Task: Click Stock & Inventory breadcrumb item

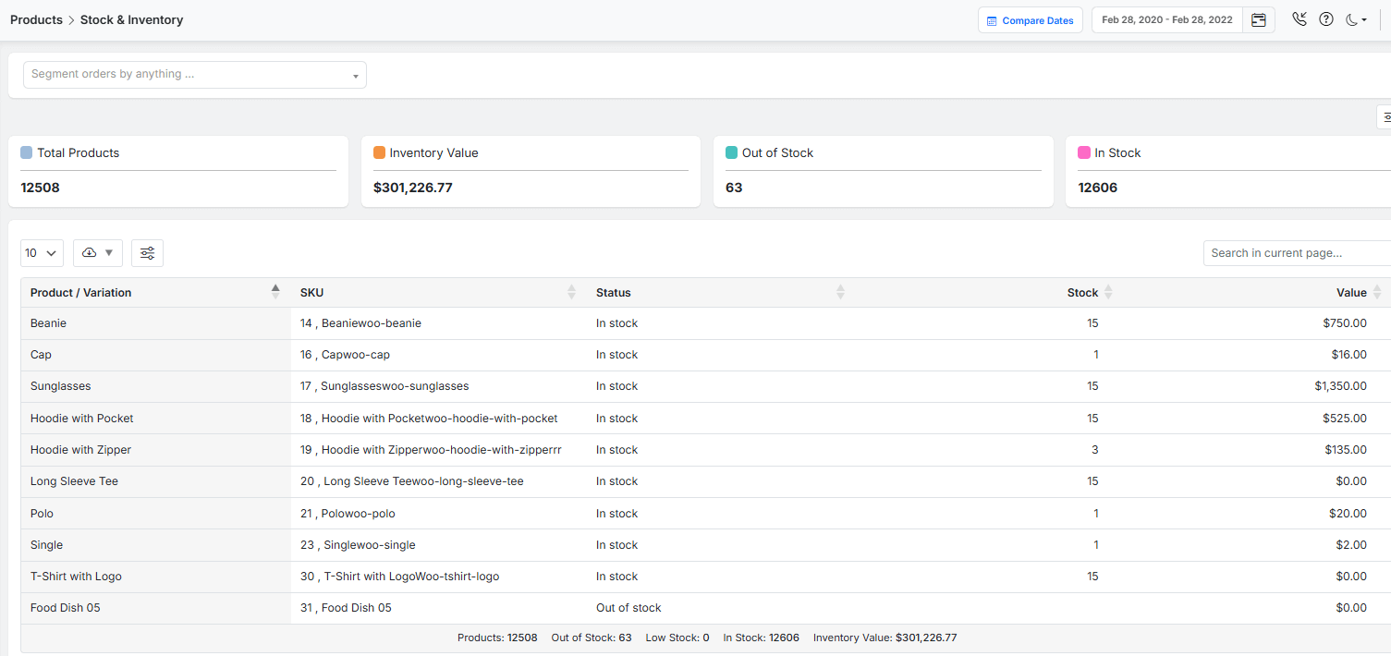Action: coord(131,19)
